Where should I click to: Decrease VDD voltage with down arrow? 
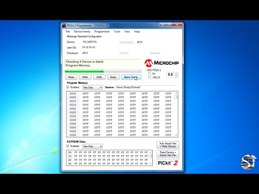pyautogui.click(x=176, y=76)
